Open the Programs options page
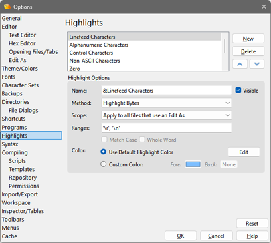271x243 pixels. tap(14, 128)
